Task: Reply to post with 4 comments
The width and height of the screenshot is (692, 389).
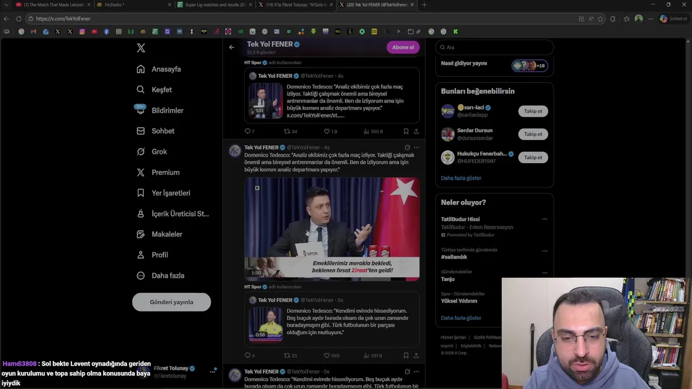Action: coord(250,356)
